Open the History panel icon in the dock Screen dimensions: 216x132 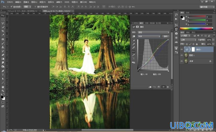click(x=176, y=15)
